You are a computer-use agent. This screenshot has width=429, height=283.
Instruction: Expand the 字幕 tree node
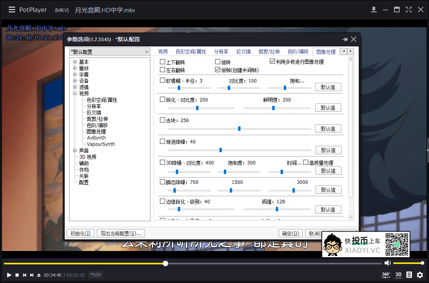coord(75,75)
